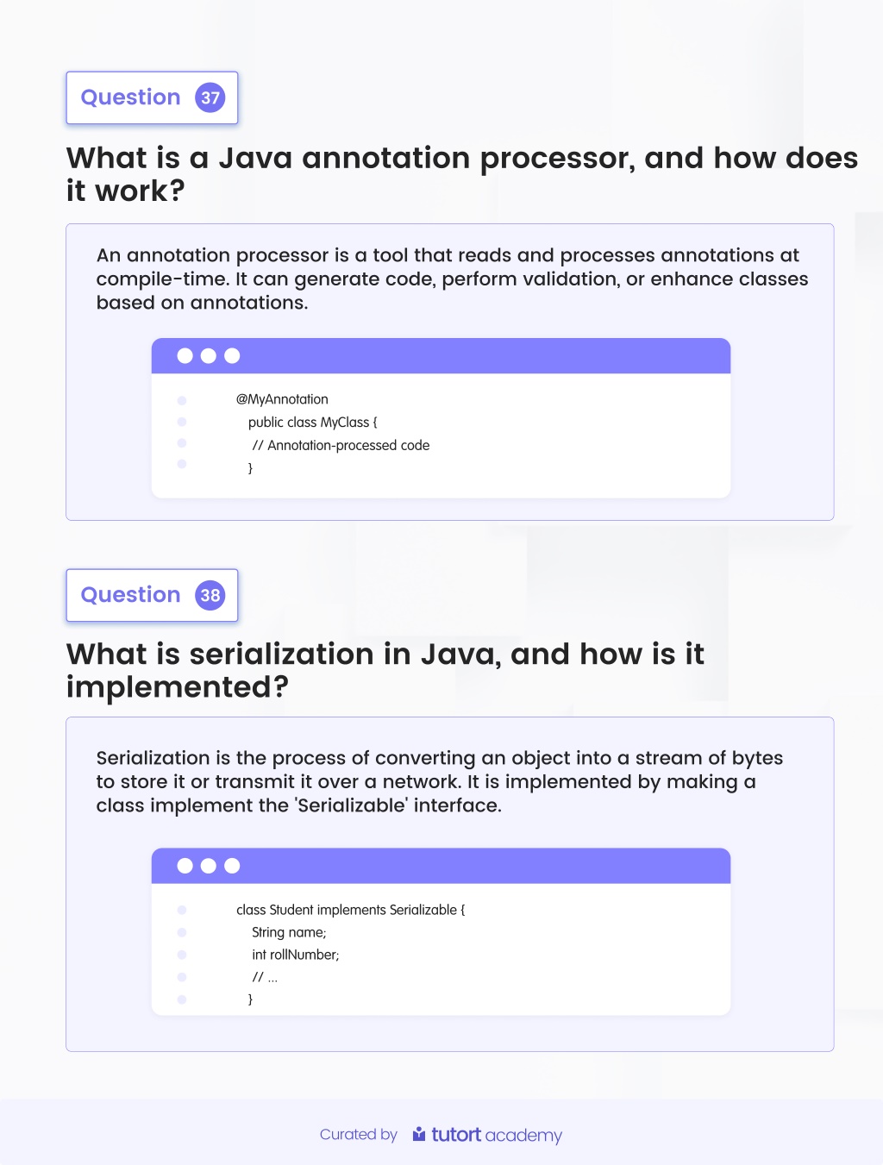Click the 'int rollNumber;' code line

click(x=296, y=955)
